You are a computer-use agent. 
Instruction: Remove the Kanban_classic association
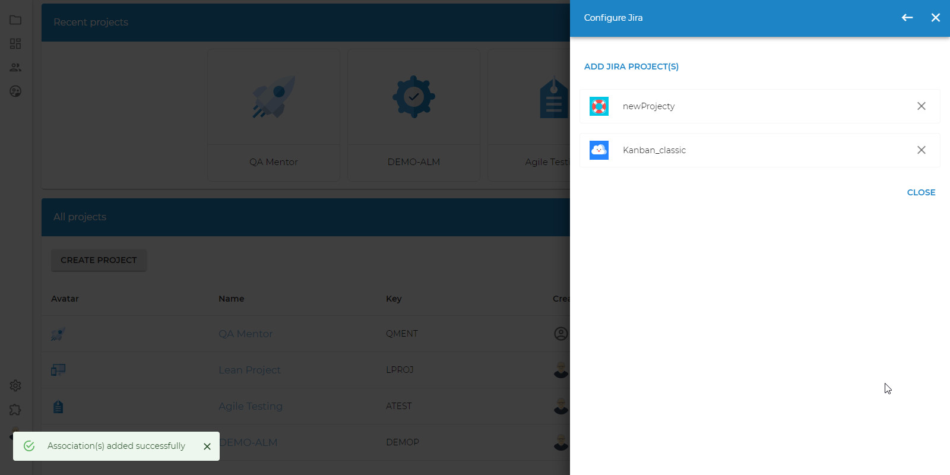point(921,150)
